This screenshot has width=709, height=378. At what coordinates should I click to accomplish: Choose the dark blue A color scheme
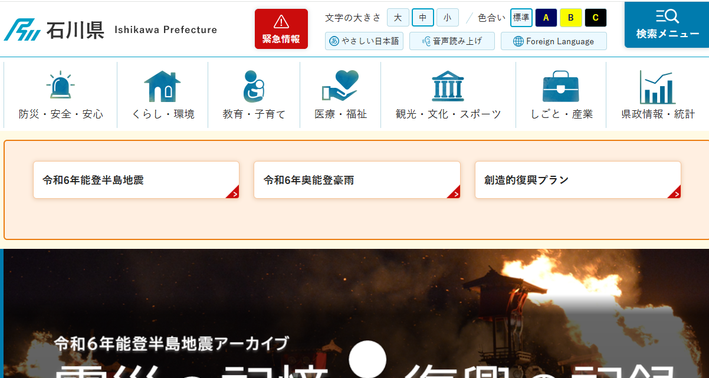pos(546,18)
